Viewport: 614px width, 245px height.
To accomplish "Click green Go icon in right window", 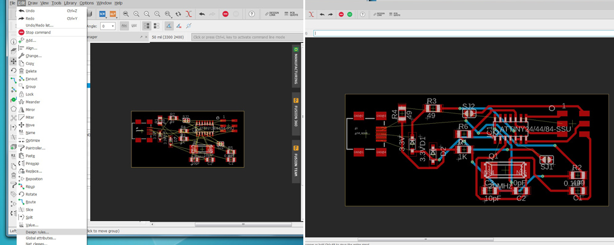I will [x=349, y=14].
